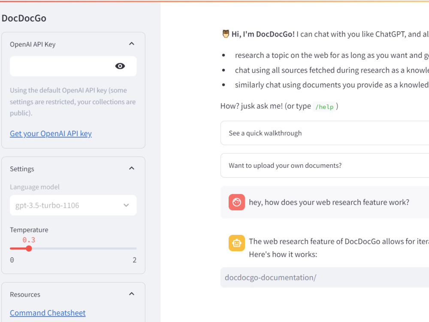Image resolution: width=429 pixels, height=322 pixels.
Task: Collapse the Resources section chevron
Action: (132, 294)
